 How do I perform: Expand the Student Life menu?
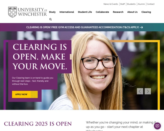[x=85, y=12]
